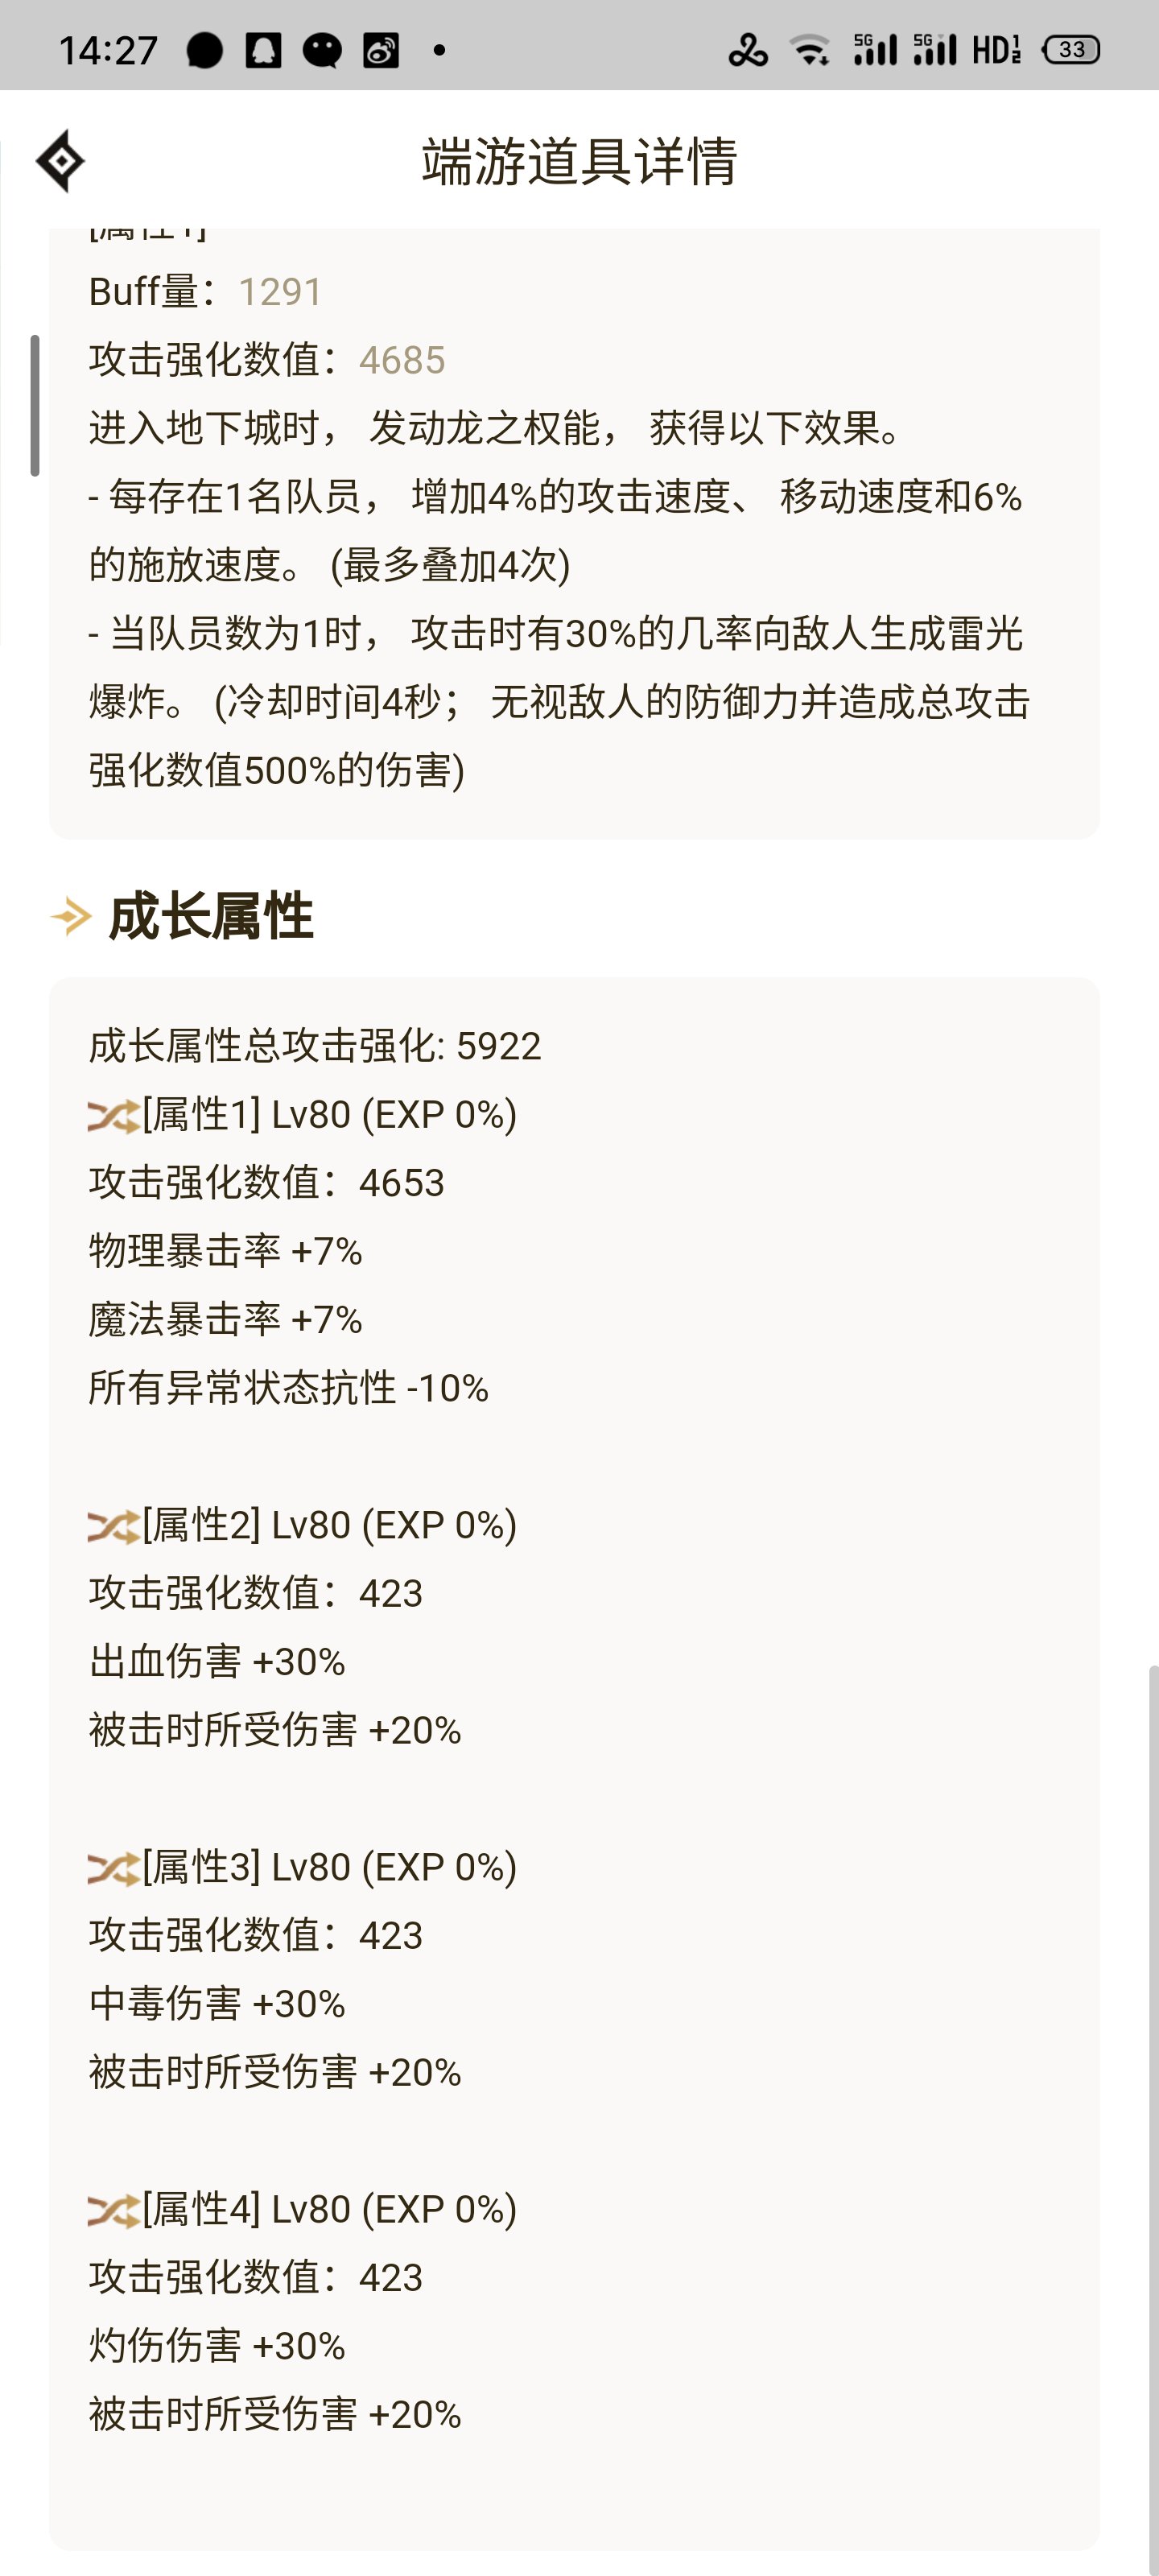Tap the shuffle icon beside 属性3

pyautogui.click(x=113, y=1869)
